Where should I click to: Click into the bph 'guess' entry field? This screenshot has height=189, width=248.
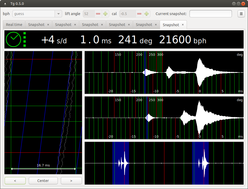point(34,14)
